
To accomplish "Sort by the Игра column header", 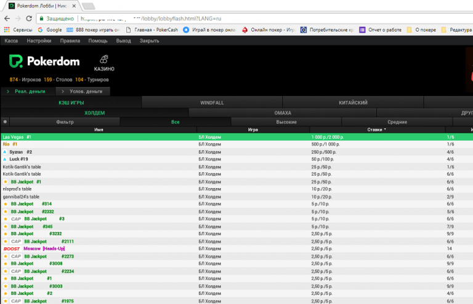I will tap(253, 129).
